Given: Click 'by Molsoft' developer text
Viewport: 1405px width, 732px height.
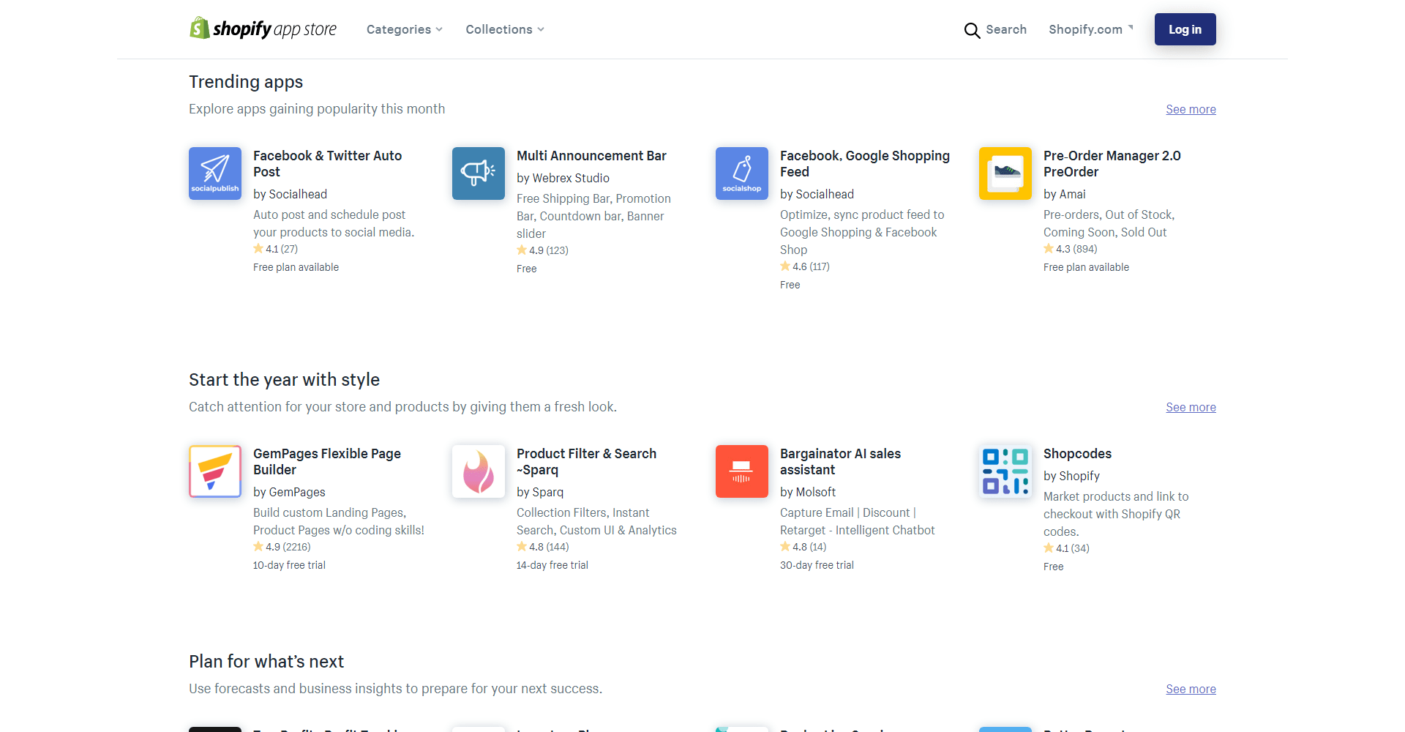Looking at the screenshot, I should pyautogui.click(x=808, y=492).
